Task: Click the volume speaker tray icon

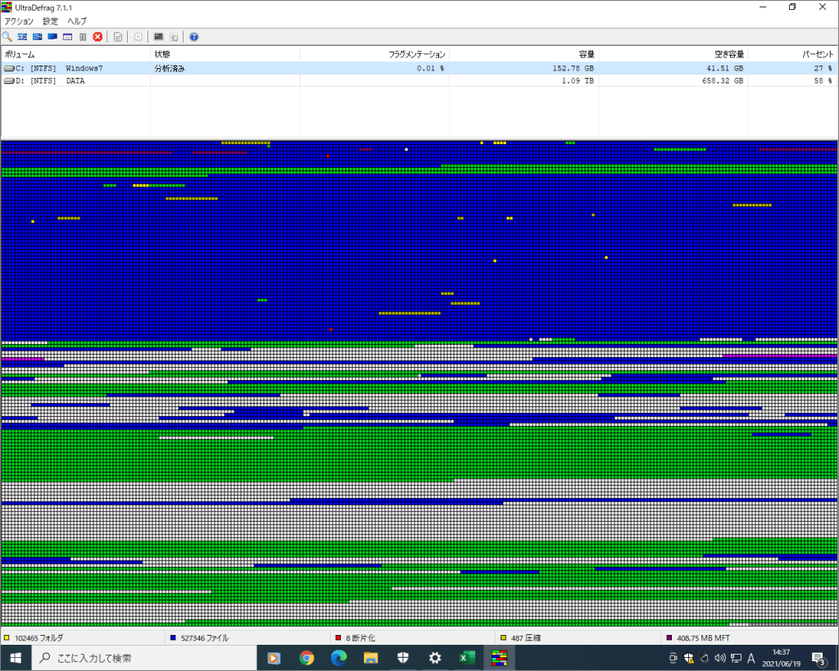Action: [x=720, y=658]
